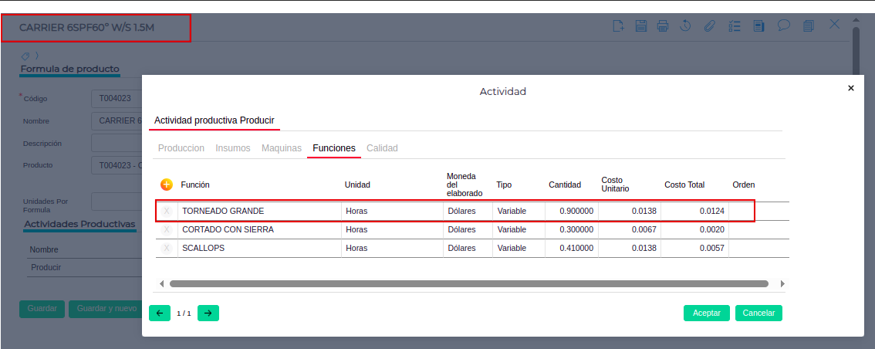Image resolution: width=875 pixels, height=349 pixels.
Task: Click the Cancelar button
Action: [758, 313]
